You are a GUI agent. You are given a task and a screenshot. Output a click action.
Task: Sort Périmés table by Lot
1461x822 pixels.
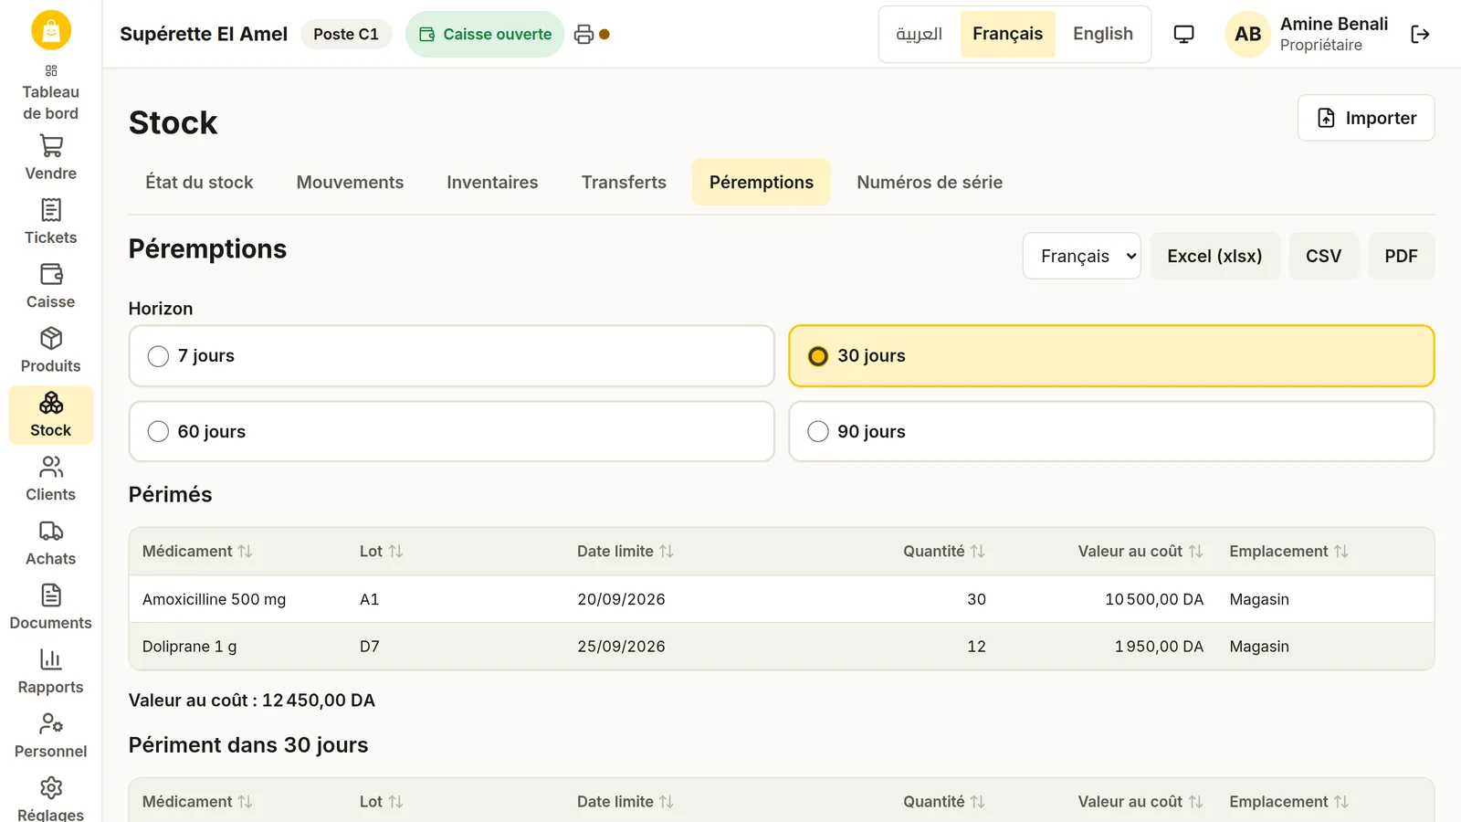(381, 552)
